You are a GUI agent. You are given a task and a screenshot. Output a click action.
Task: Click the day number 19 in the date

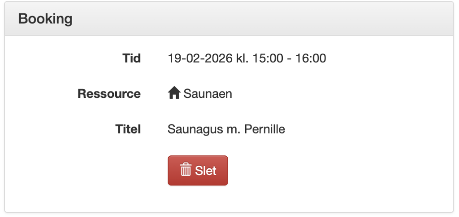173,58
